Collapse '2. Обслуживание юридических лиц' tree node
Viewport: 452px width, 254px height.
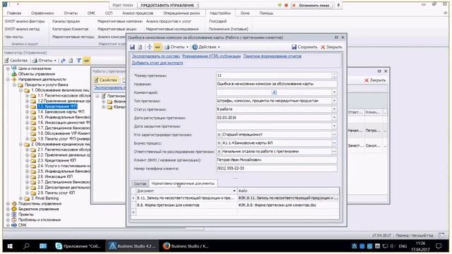click(x=20, y=144)
